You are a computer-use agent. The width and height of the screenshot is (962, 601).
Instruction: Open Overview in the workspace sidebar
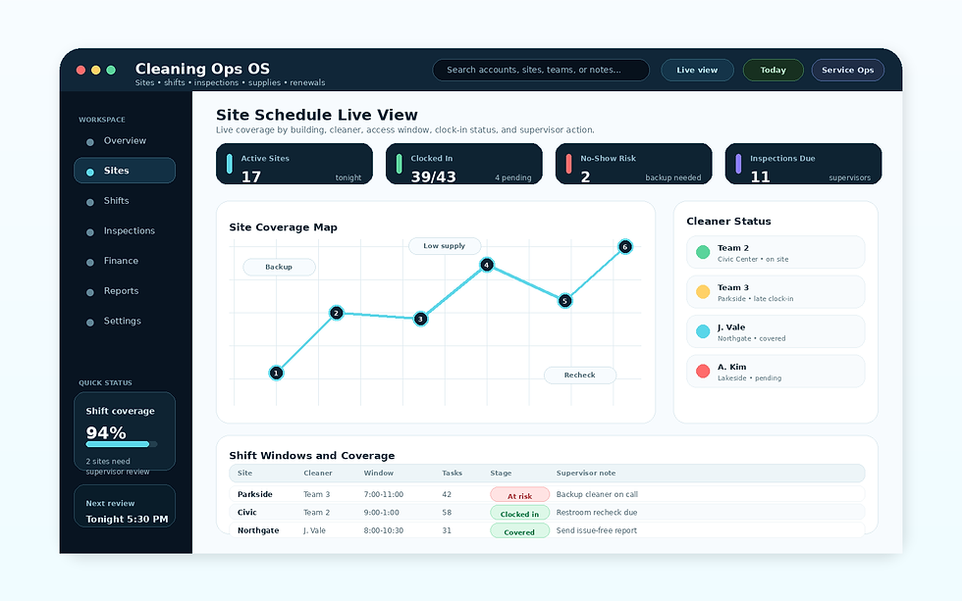pos(125,141)
